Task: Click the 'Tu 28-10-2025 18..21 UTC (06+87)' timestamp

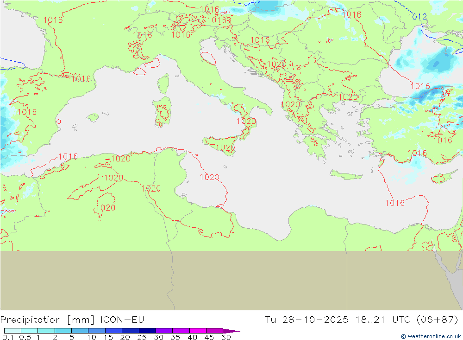Action: pos(362,320)
